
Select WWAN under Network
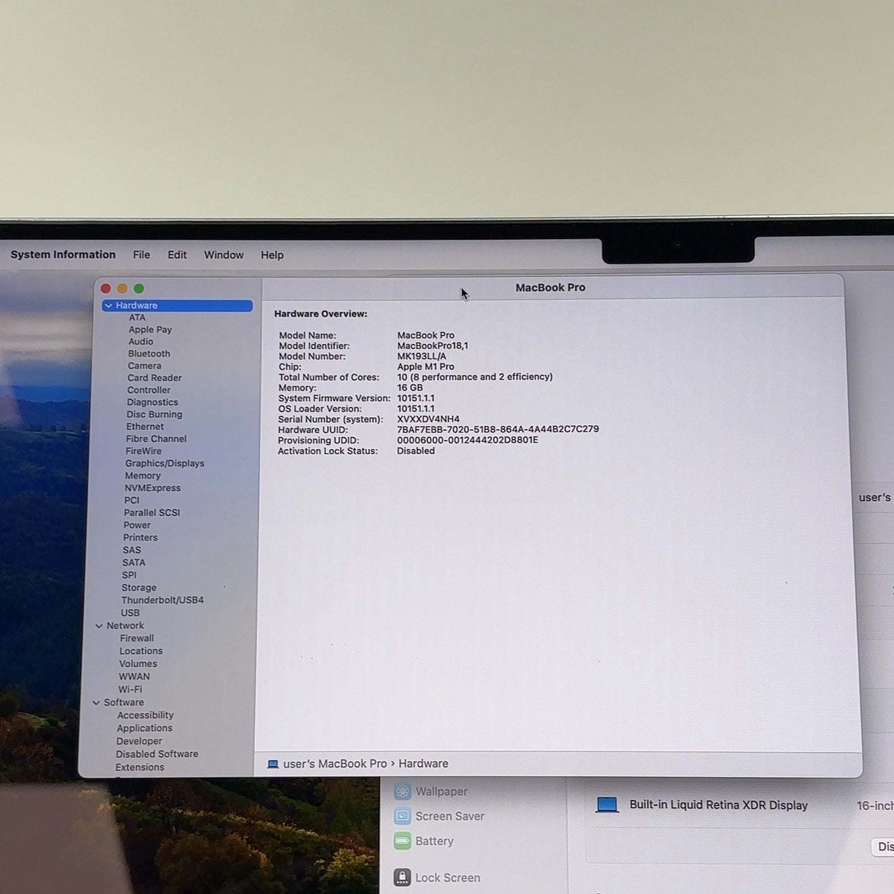coord(134,676)
